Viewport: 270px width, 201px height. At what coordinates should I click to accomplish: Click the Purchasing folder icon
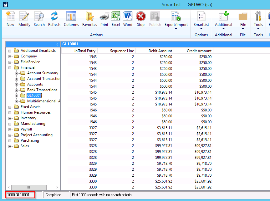pyautogui.click(x=16, y=140)
